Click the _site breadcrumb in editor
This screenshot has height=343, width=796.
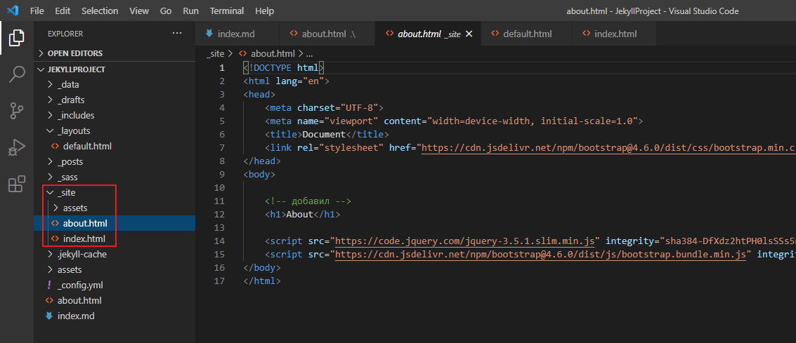click(216, 53)
